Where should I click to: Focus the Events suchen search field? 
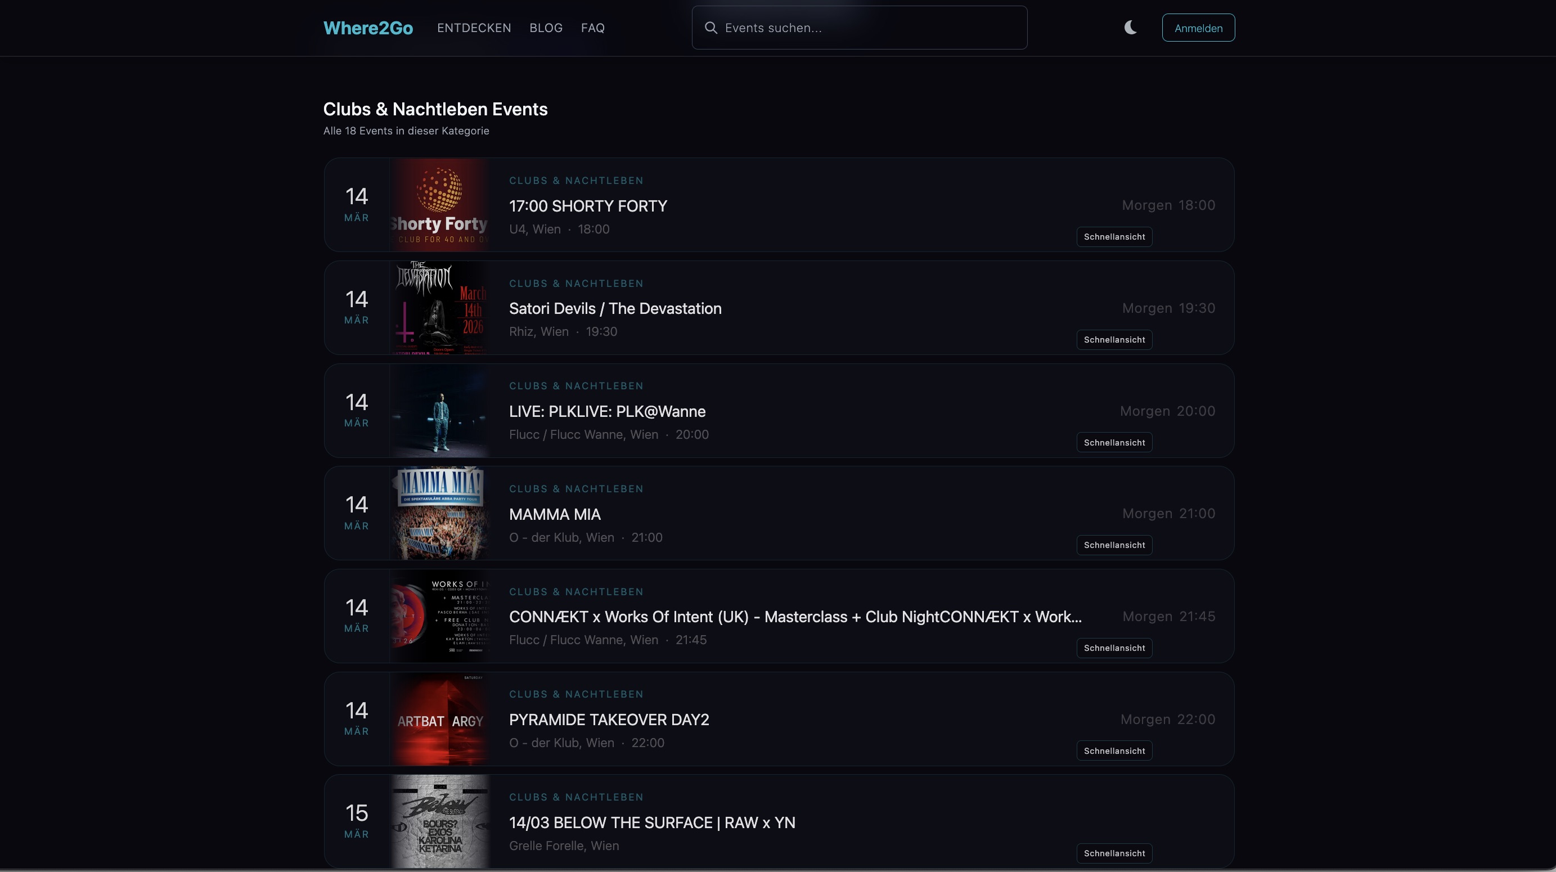pos(870,28)
